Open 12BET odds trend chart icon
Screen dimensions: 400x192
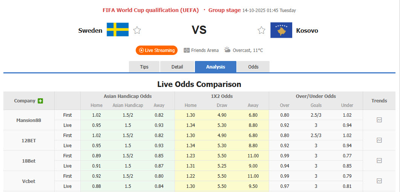379,140
